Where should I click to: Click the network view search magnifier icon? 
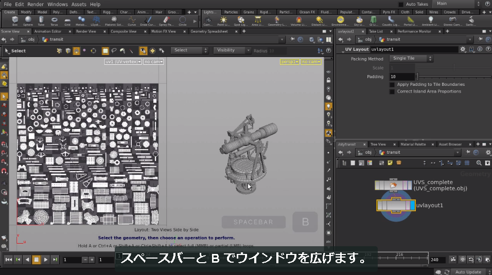(479, 163)
